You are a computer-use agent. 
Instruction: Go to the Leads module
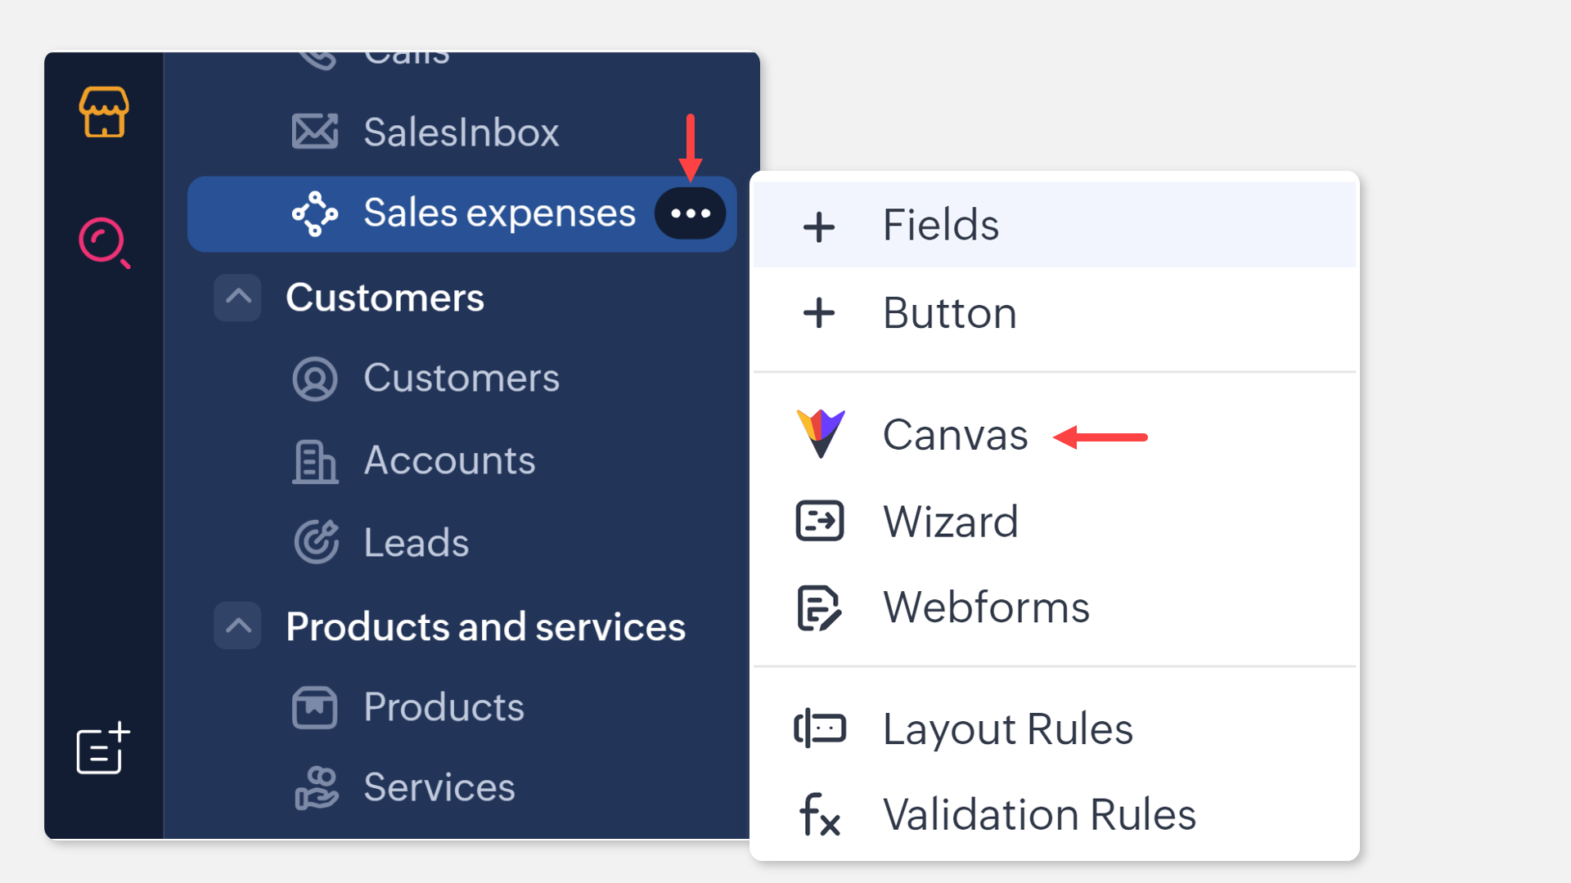point(416,543)
